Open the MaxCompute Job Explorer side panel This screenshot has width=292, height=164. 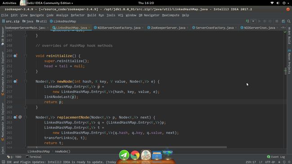(x=3, y=122)
